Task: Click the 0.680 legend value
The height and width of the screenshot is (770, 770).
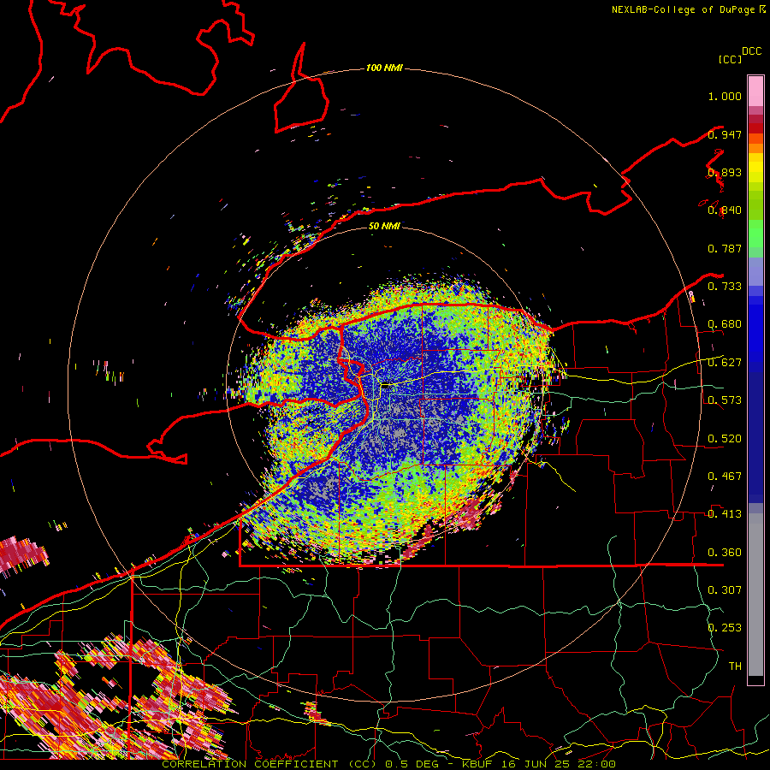Action: tap(725, 324)
